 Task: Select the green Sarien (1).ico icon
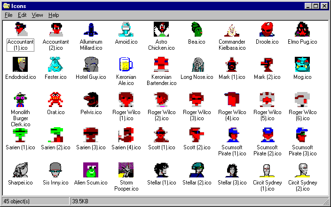pyautogui.click(x=20, y=135)
